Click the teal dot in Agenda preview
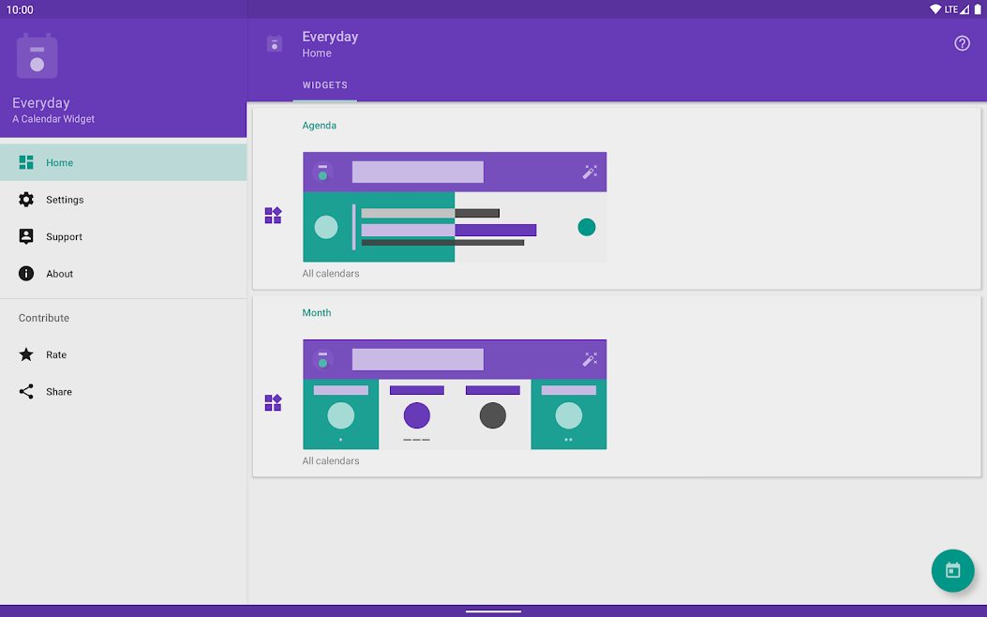The image size is (987, 617). tap(587, 227)
